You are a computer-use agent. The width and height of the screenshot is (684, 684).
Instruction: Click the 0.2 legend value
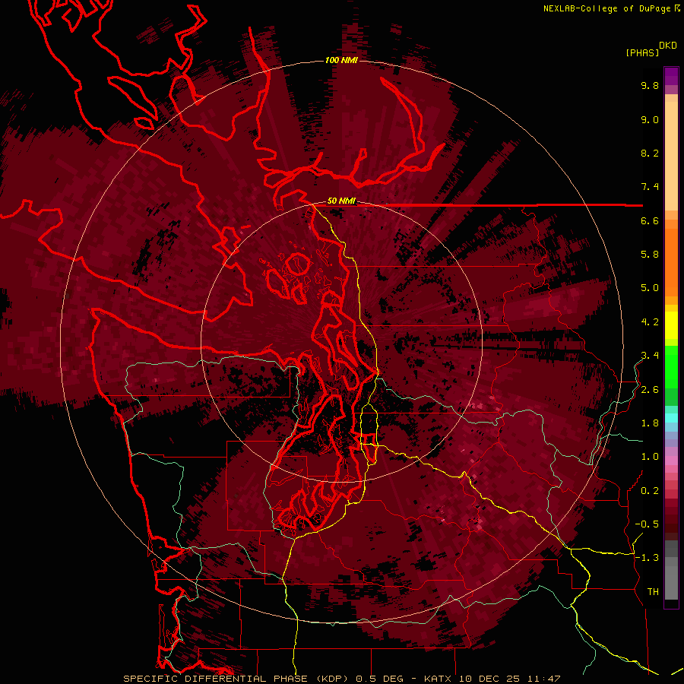tap(650, 491)
